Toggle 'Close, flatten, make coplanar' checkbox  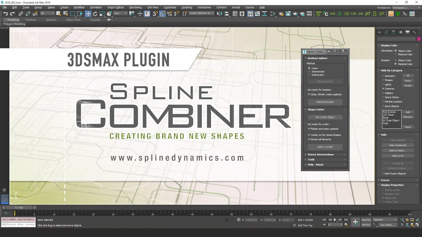point(309,94)
